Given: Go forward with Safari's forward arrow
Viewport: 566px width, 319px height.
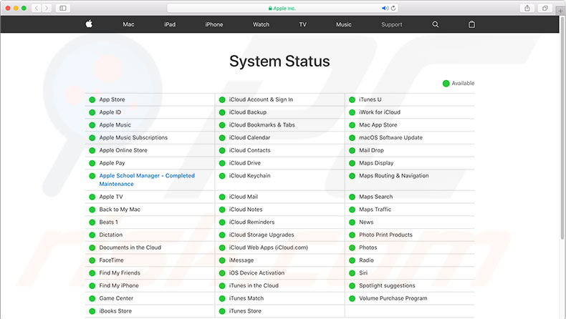Looking at the screenshot, I should coord(47,8).
